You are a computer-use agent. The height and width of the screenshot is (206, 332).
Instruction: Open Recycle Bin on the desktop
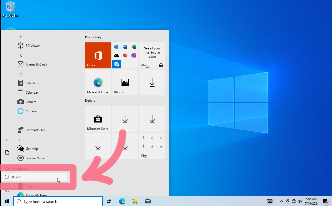tap(10, 9)
